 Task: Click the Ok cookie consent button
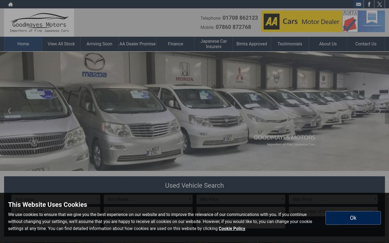(x=353, y=218)
